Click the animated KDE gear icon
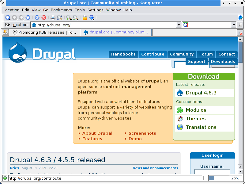 (x=240, y=17)
